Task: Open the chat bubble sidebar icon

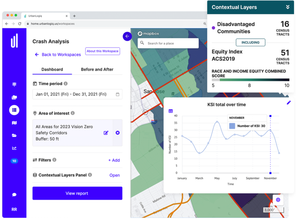Action: click(x=14, y=195)
